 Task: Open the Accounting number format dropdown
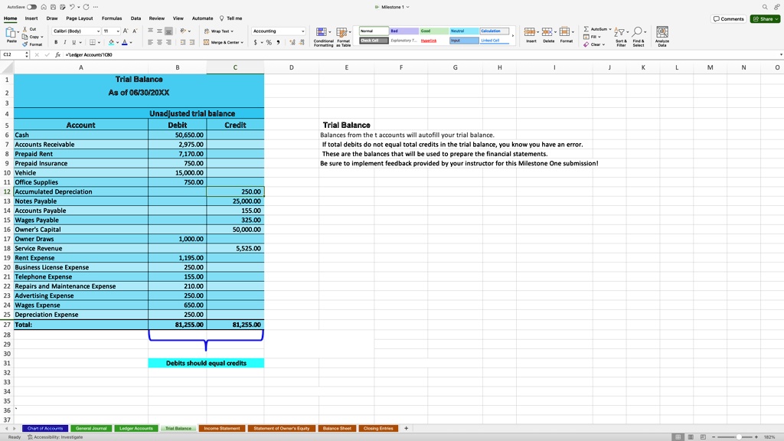tap(302, 31)
